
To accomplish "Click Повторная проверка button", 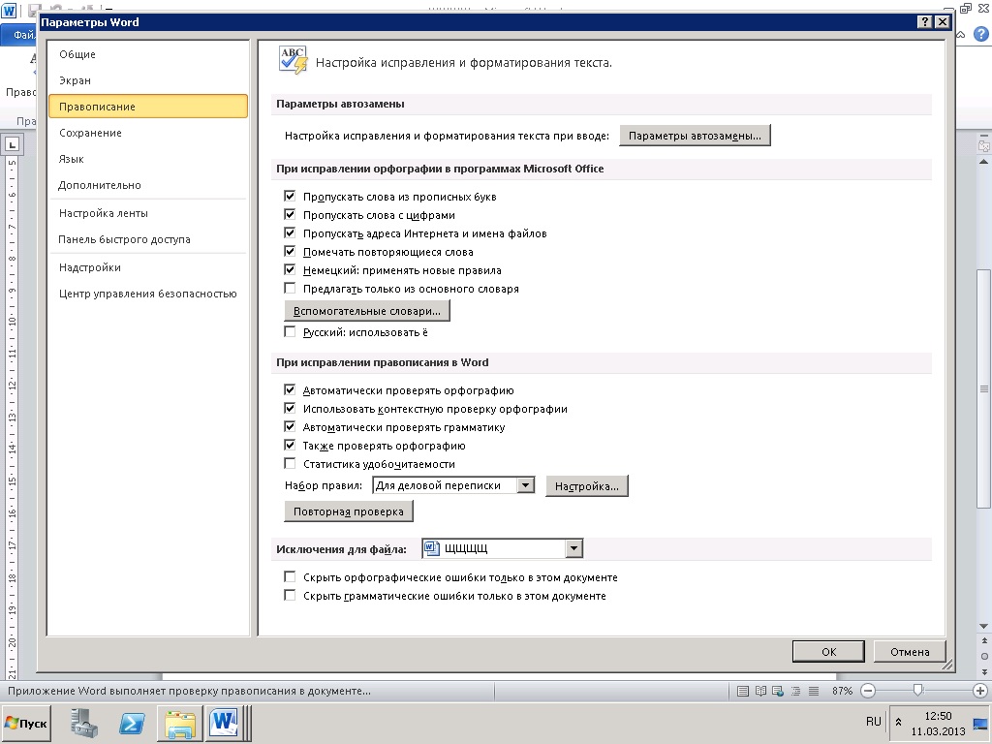I will pos(349,511).
